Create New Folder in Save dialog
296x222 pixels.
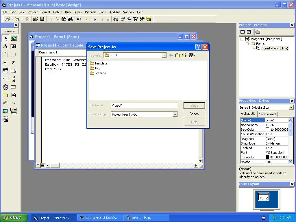point(184,55)
